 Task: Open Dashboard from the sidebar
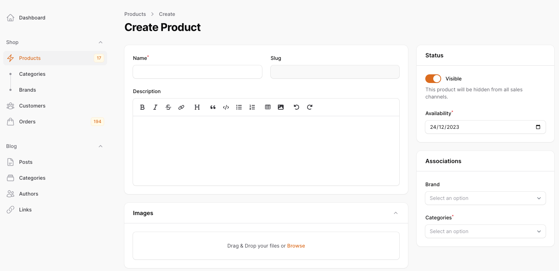55,18
